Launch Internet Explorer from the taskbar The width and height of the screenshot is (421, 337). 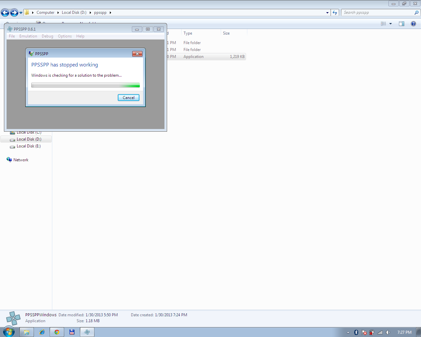click(x=42, y=332)
